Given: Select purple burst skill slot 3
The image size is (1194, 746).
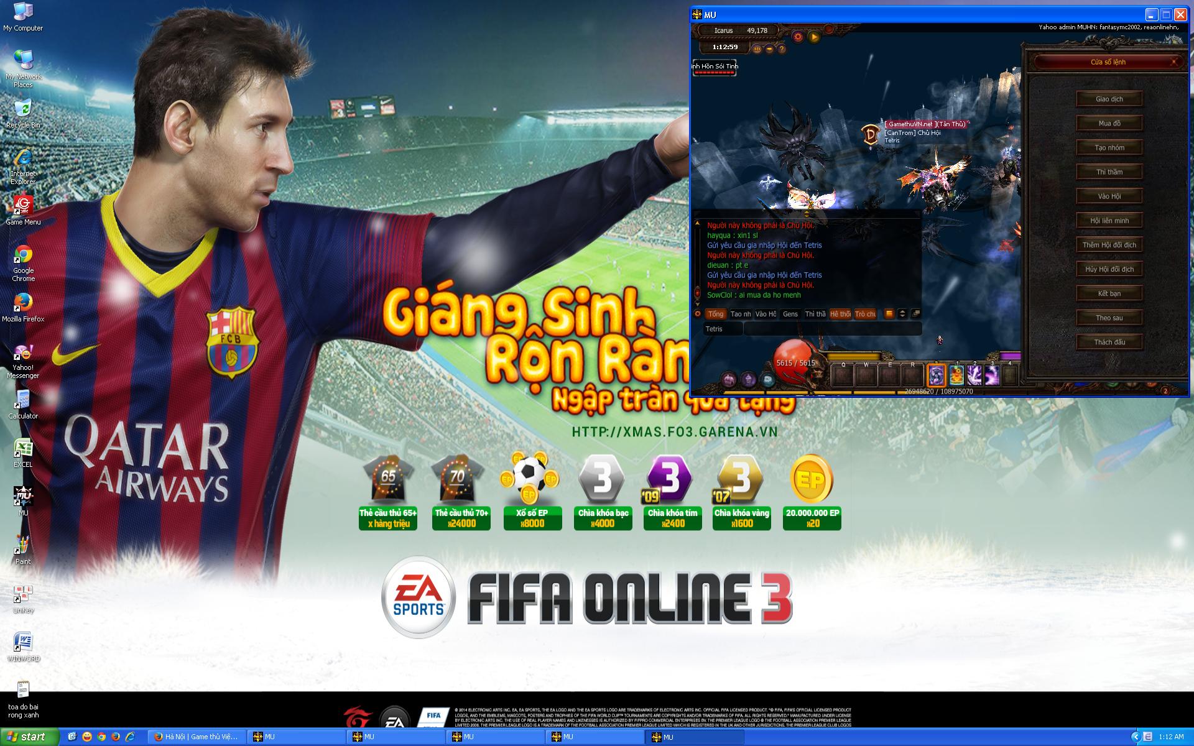Looking at the screenshot, I should point(992,375).
